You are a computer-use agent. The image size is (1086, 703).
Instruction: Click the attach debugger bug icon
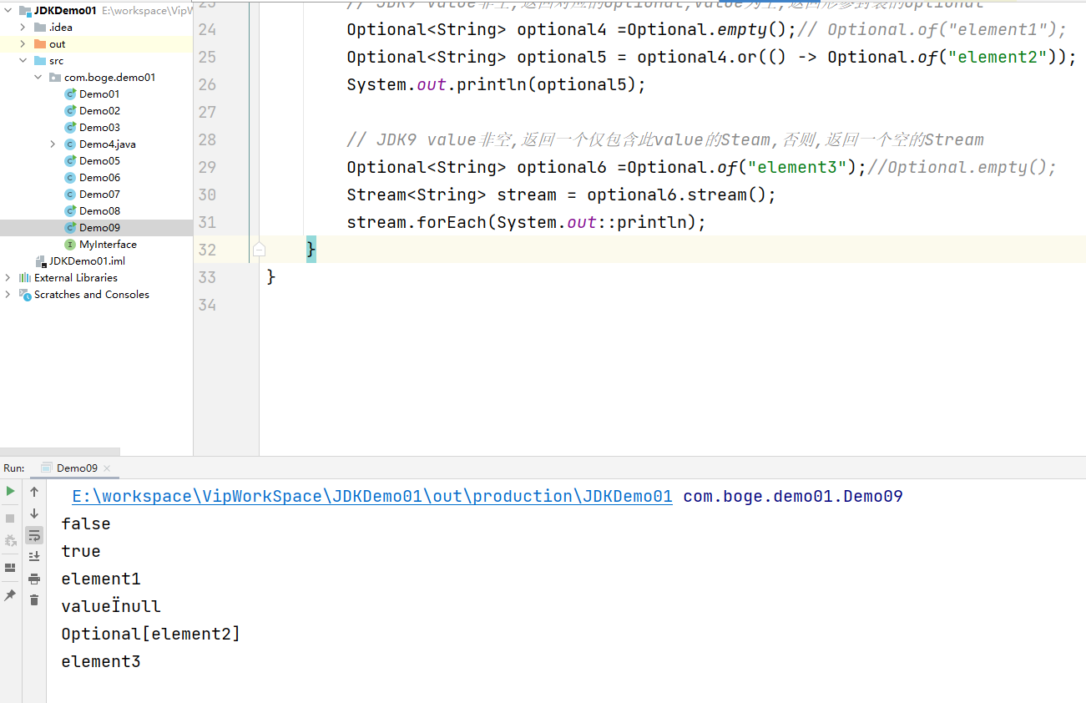click(10, 540)
